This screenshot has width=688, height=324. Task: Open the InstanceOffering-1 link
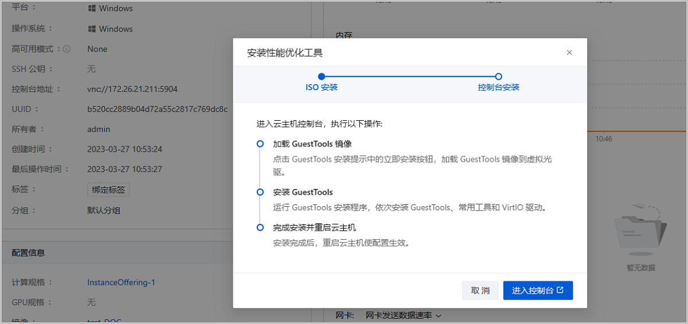121,282
